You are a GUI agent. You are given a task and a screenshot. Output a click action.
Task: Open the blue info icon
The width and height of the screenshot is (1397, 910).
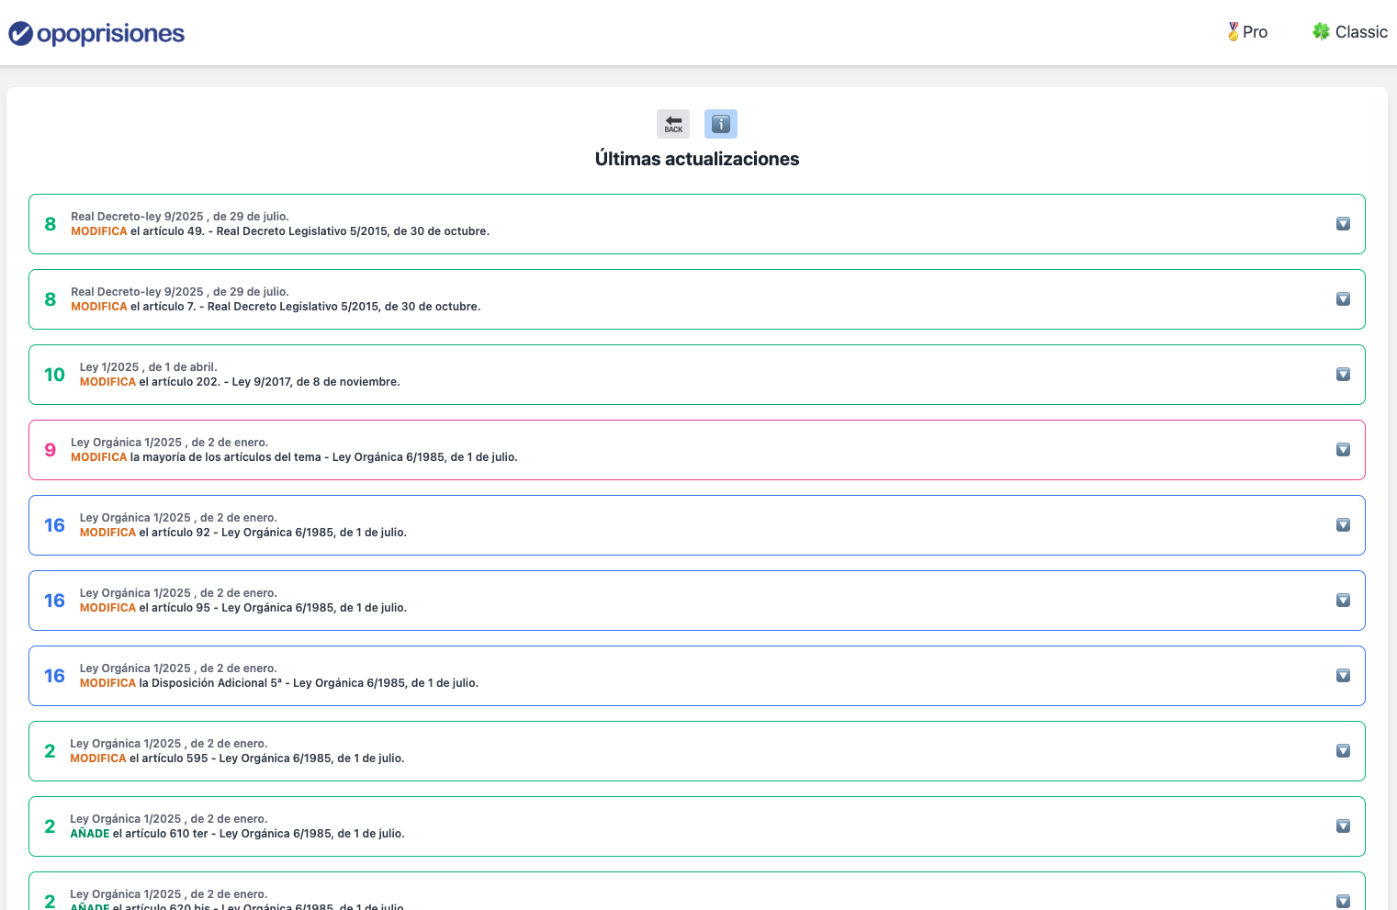tap(721, 124)
